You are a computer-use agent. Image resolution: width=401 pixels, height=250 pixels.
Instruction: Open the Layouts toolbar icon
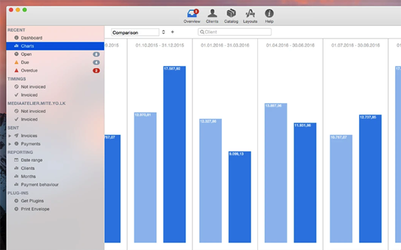pos(250,16)
